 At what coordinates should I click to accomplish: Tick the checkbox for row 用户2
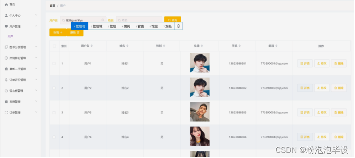coord(54,88)
